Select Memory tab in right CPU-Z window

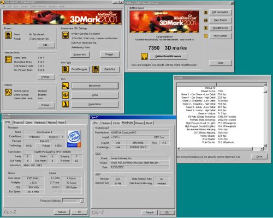click(139, 123)
